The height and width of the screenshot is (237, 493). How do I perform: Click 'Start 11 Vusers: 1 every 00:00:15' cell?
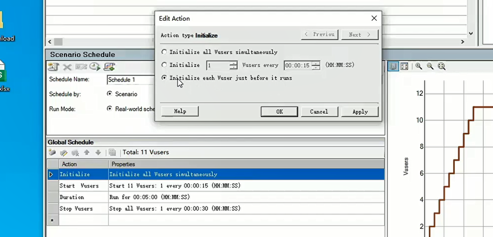[x=246, y=185]
